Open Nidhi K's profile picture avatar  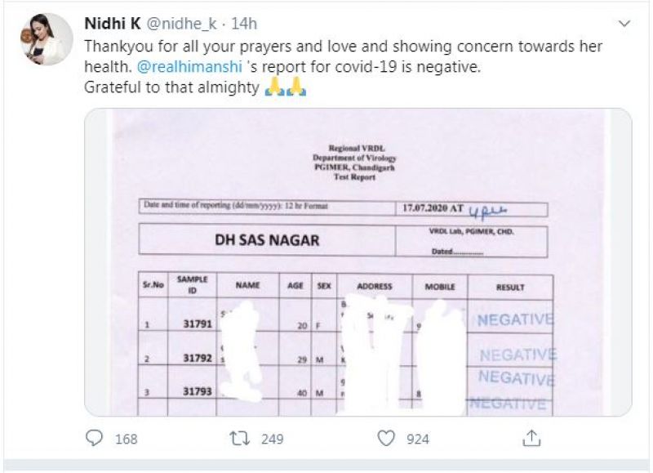tap(47, 38)
